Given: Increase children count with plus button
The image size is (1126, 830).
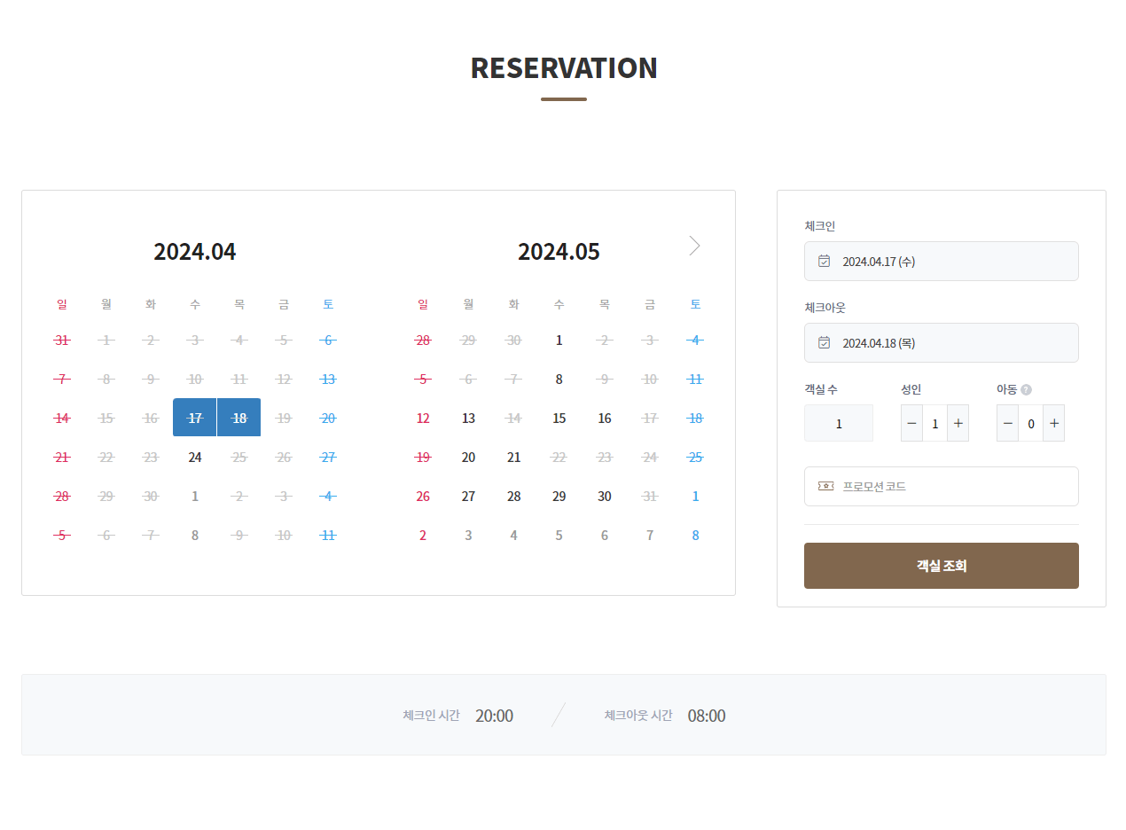Looking at the screenshot, I should click(1053, 423).
